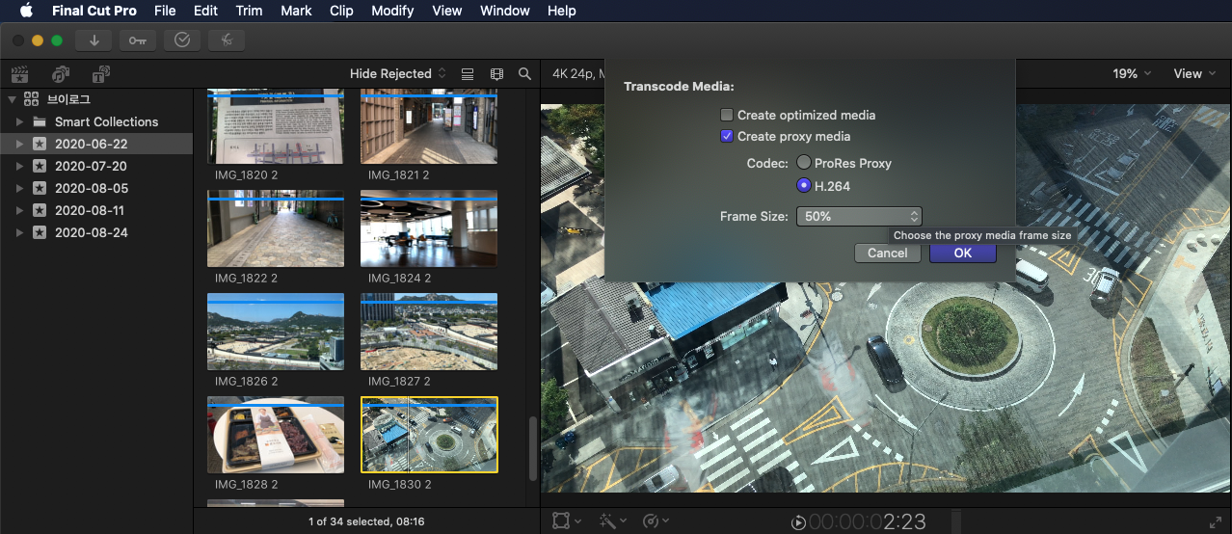The image size is (1232, 534).
Task: Open Background Tasks checkmark circle icon
Action: coord(182,40)
